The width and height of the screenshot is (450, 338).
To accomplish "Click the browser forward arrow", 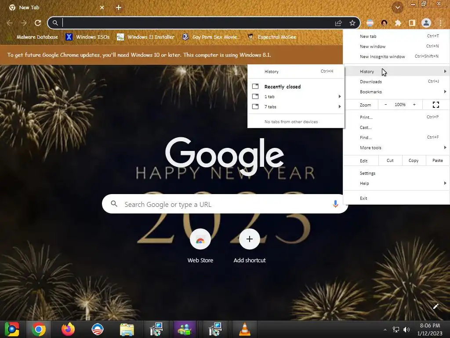I will point(24,23).
